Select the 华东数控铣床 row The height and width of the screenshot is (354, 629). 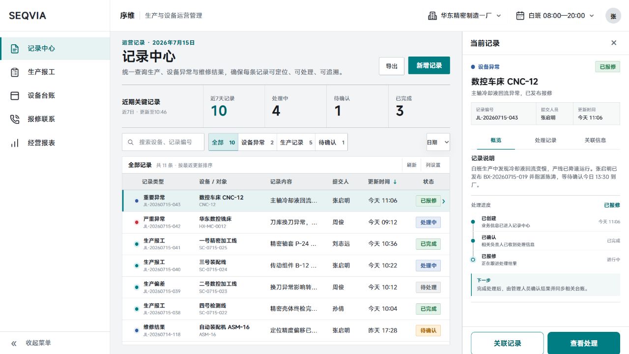coord(286,222)
